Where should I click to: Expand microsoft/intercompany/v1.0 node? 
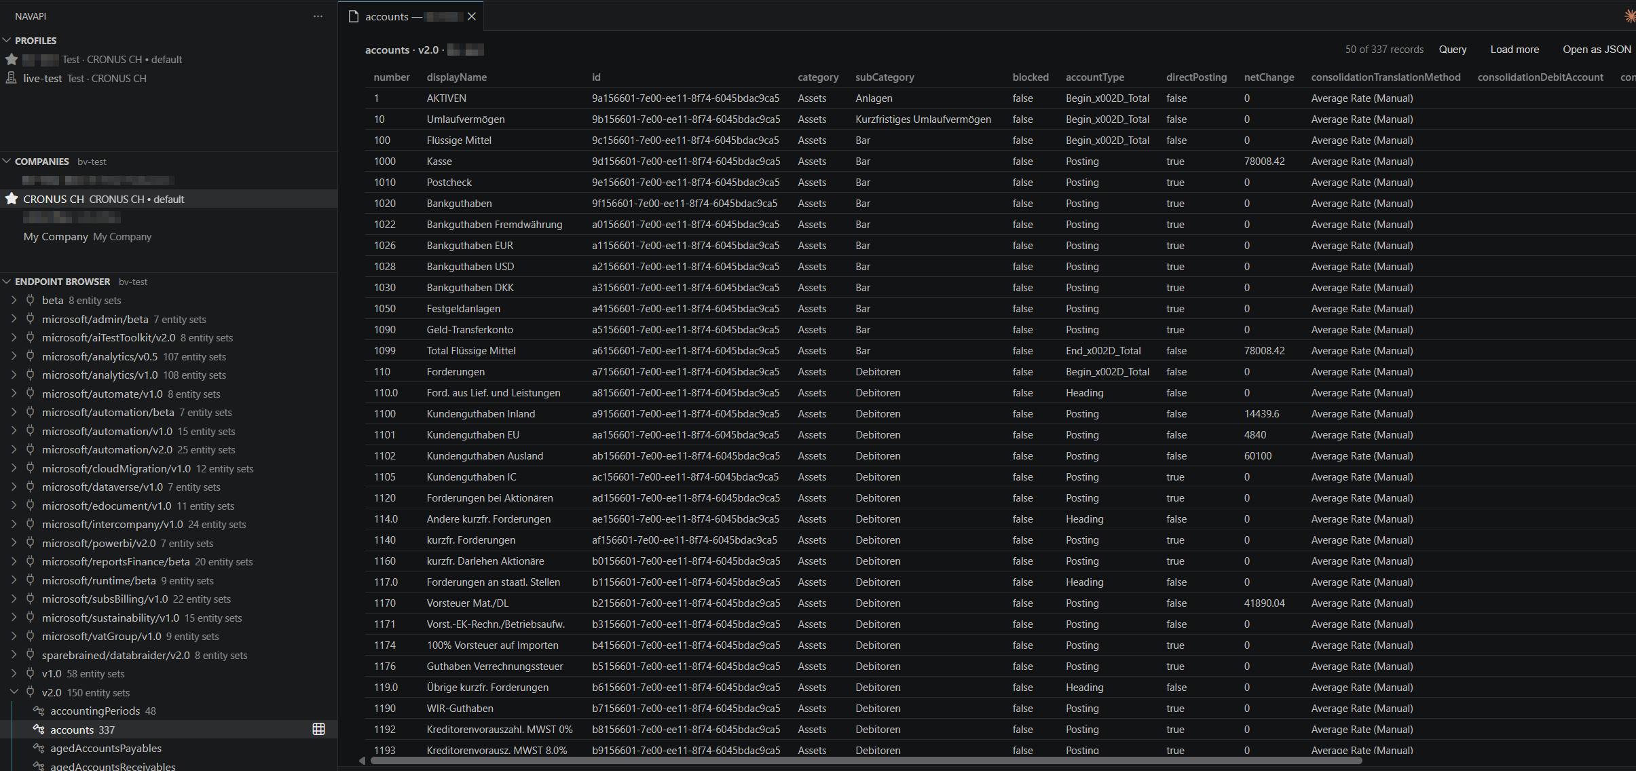point(14,524)
